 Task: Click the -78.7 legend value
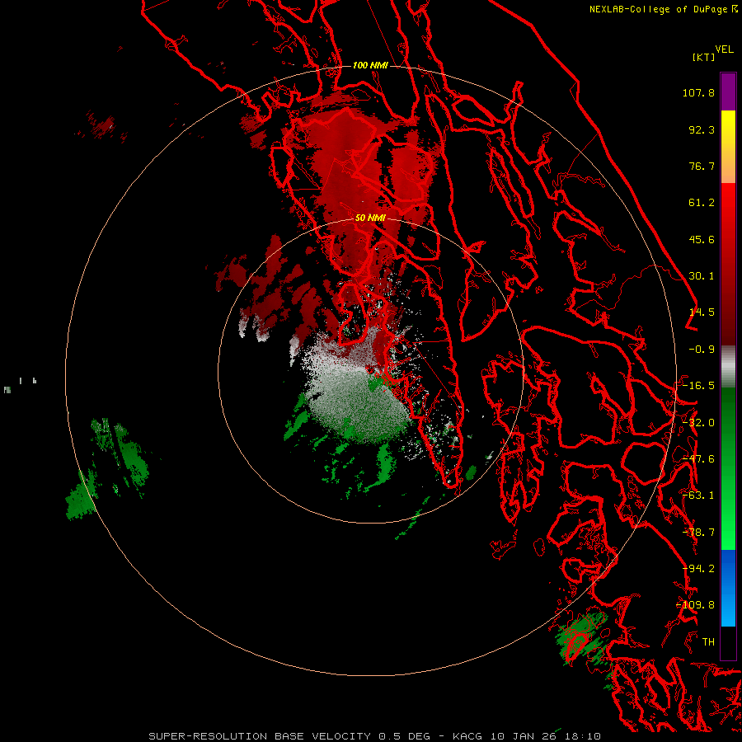[698, 533]
